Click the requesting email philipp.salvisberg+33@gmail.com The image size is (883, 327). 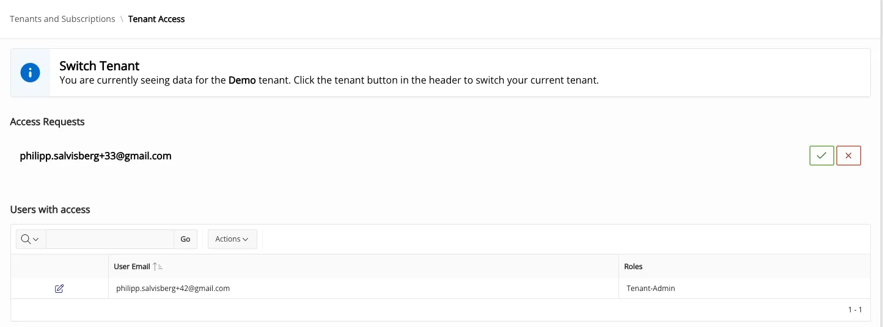[95, 156]
